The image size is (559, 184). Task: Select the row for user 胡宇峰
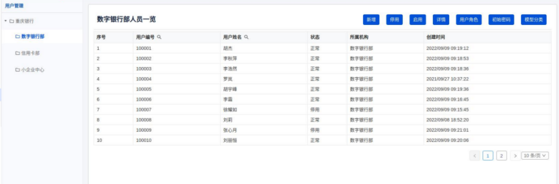click(322, 89)
